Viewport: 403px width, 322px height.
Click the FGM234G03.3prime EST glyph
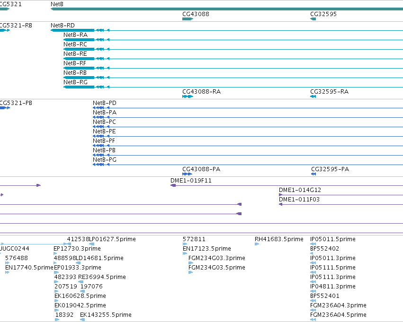[x=191, y=263]
